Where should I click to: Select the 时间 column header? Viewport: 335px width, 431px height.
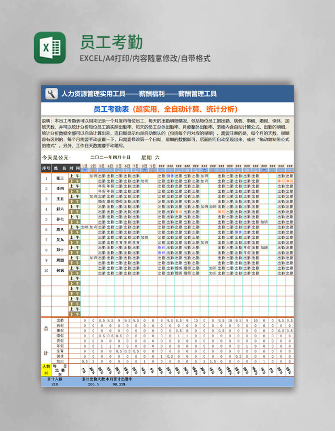coord(74,168)
